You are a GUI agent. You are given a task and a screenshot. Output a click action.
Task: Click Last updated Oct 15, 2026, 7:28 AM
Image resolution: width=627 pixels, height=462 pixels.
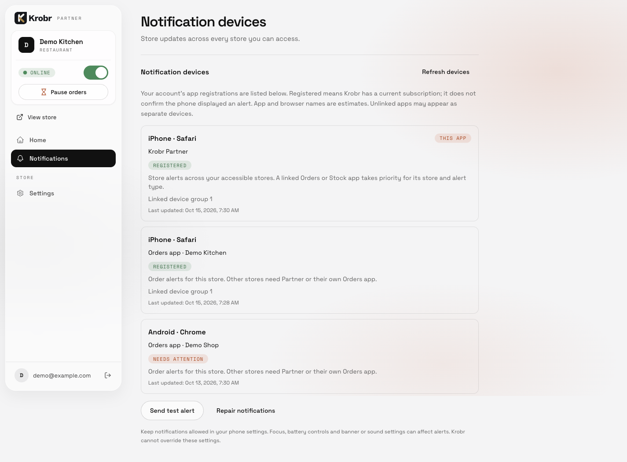(194, 303)
